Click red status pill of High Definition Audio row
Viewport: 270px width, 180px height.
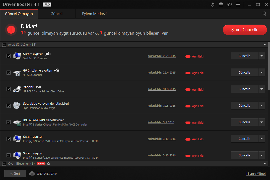(x=188, y=106)
